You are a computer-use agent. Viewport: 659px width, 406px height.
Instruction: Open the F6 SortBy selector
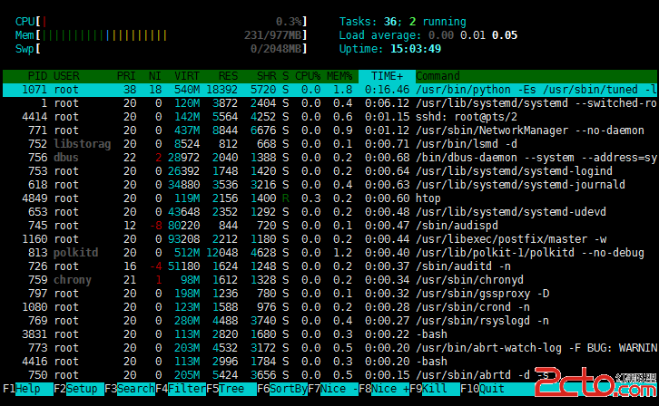click(282, 389)
